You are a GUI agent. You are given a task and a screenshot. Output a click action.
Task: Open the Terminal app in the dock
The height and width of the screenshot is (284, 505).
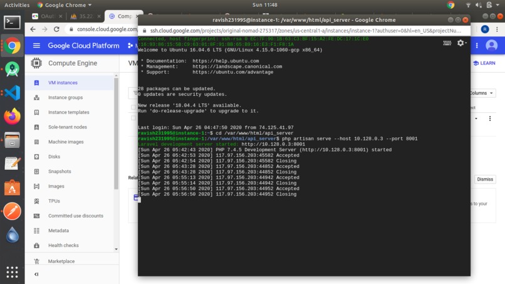coord(12,23)
